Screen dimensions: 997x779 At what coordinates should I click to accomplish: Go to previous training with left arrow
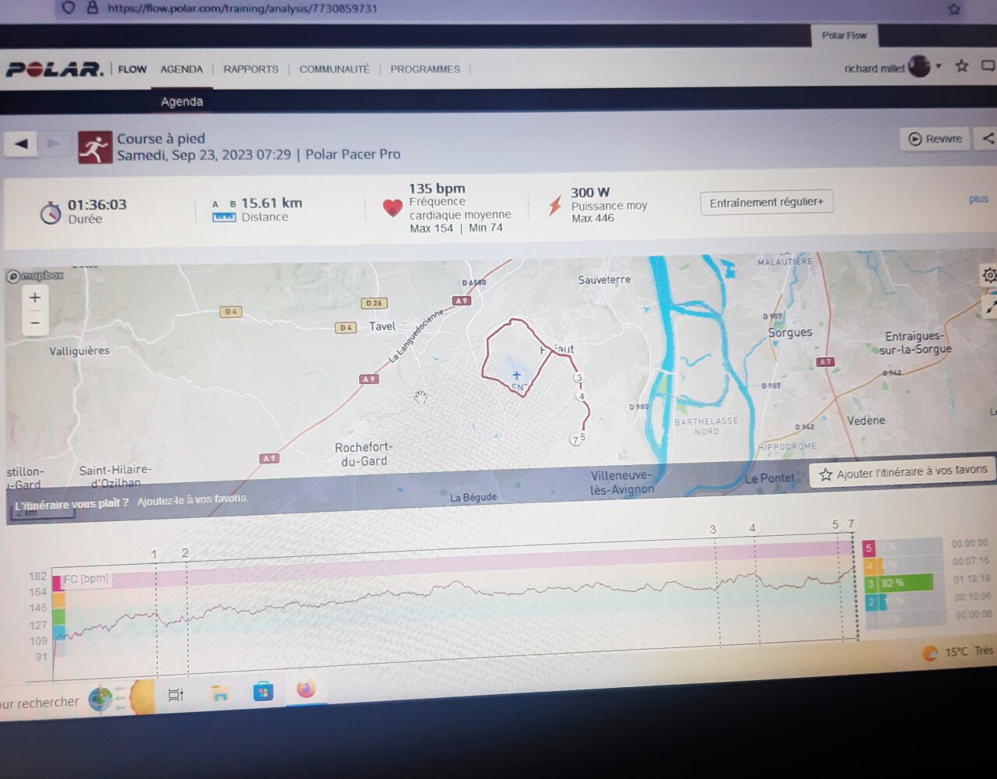[21, 143]
